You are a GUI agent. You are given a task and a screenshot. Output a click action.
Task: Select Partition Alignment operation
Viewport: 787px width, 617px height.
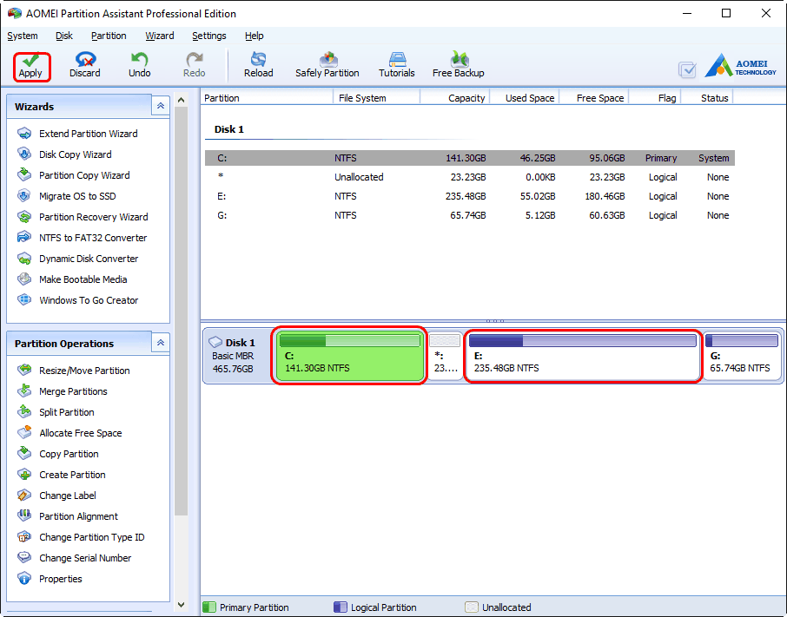pos(68,516)
